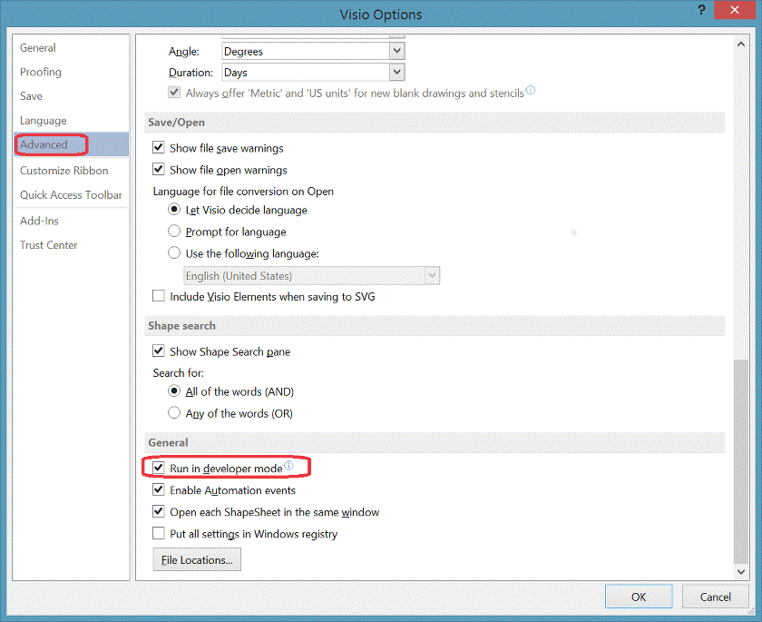Click info icon beside Run in developer mode
Screen dimensions: 762x622
click(288, 467)
